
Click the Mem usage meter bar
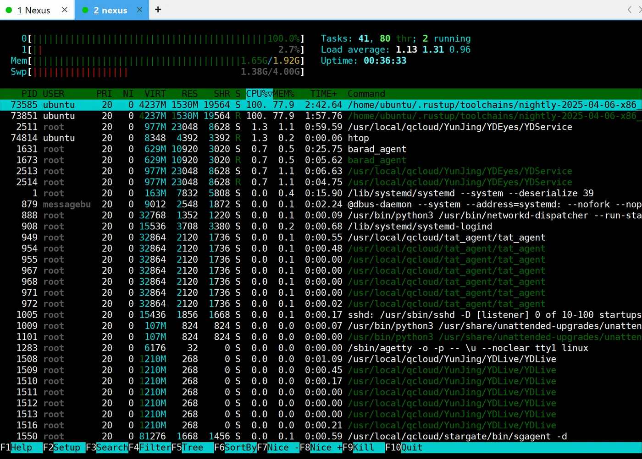point(158,60)
